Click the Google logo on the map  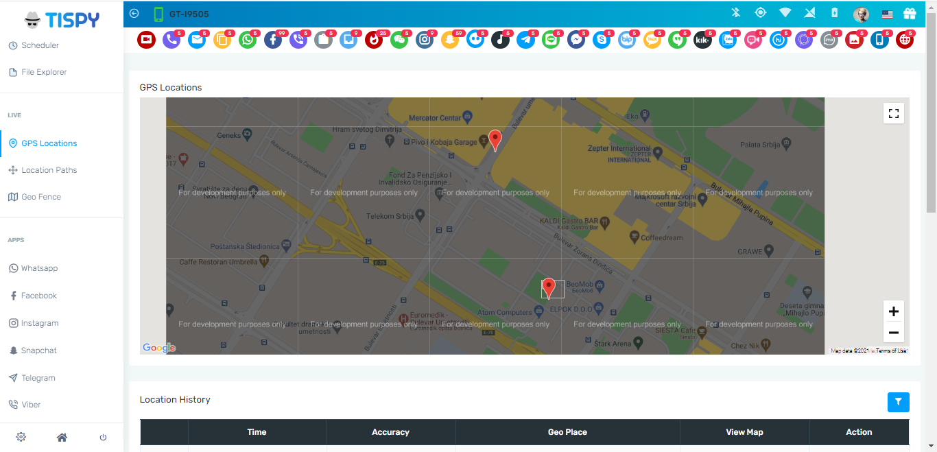click(x=159, y=348)
